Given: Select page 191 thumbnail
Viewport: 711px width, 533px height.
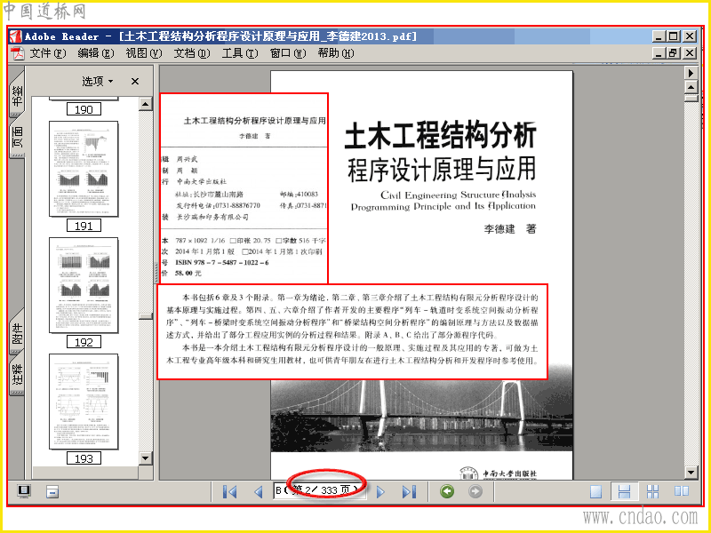Looking at the screenshot, I should [84, 169].
